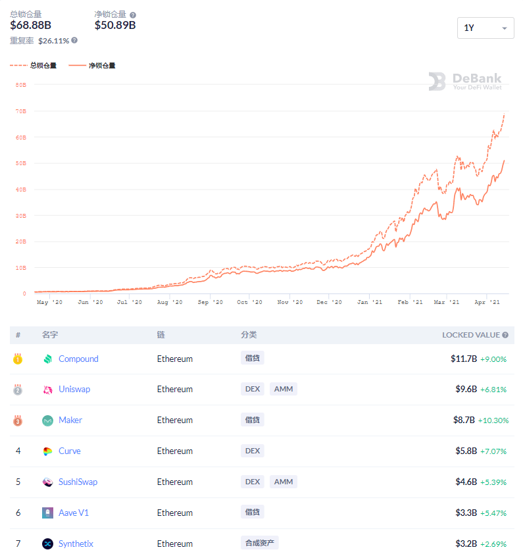Image resolution: width=523 pixels, height=558 pixels.
Task: Toggle the 净锁仓量 solid legend series
Action: coord(92,66)
